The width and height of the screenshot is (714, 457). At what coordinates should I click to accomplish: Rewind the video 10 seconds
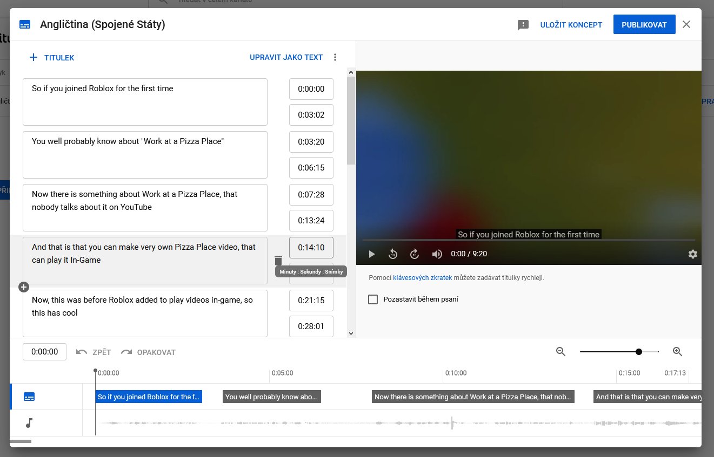click(393, 254)
